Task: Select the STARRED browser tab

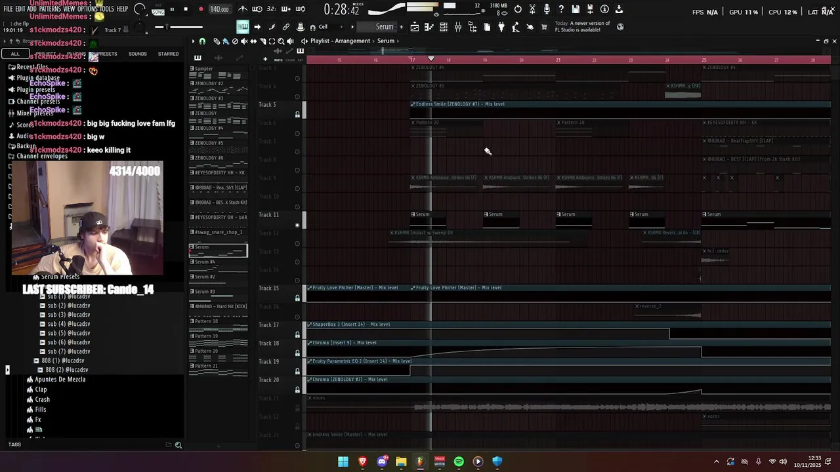Action: coord(168,54)
